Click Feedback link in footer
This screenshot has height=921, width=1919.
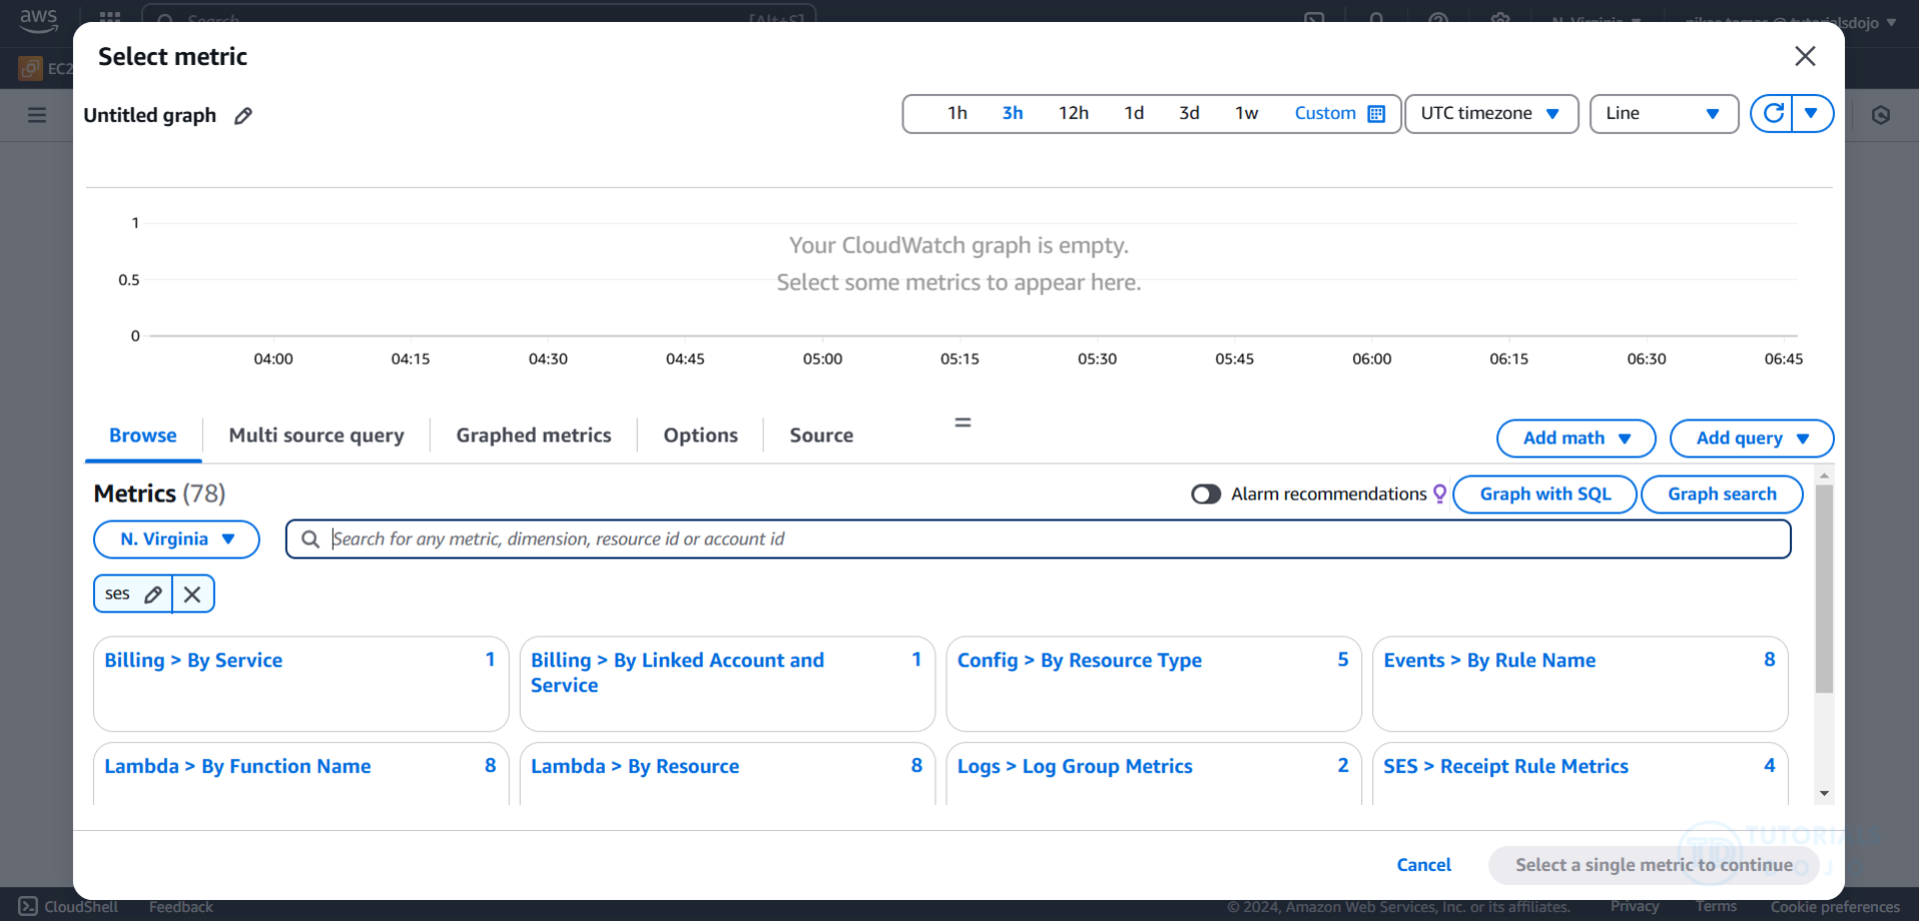(181, 907)
